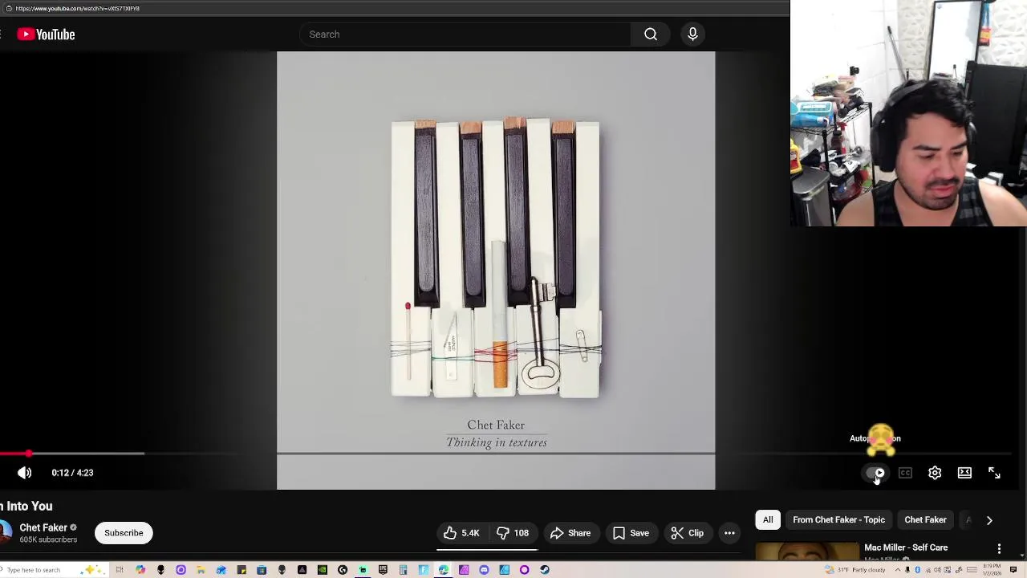This screenshot has width=1027, height=578.
Task: Click the 0:12 / 4:23 time display
Action: coord(72,473)
